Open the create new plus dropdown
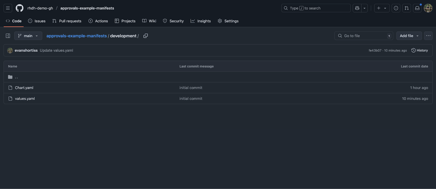 pyautogui.click(x=381, y=8)
